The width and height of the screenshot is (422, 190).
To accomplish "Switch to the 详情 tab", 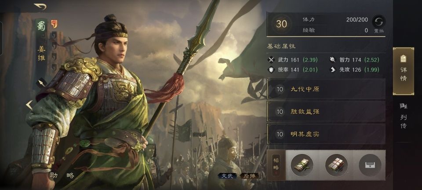I will coord(403,71).
